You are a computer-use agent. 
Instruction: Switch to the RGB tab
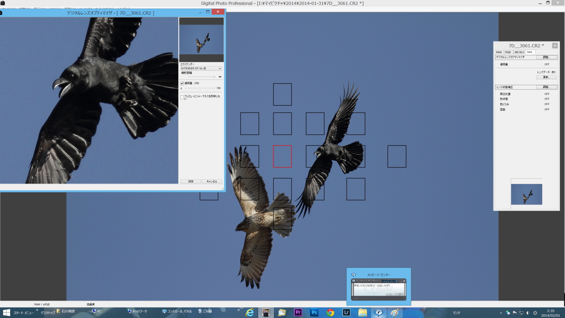(508, 52)
